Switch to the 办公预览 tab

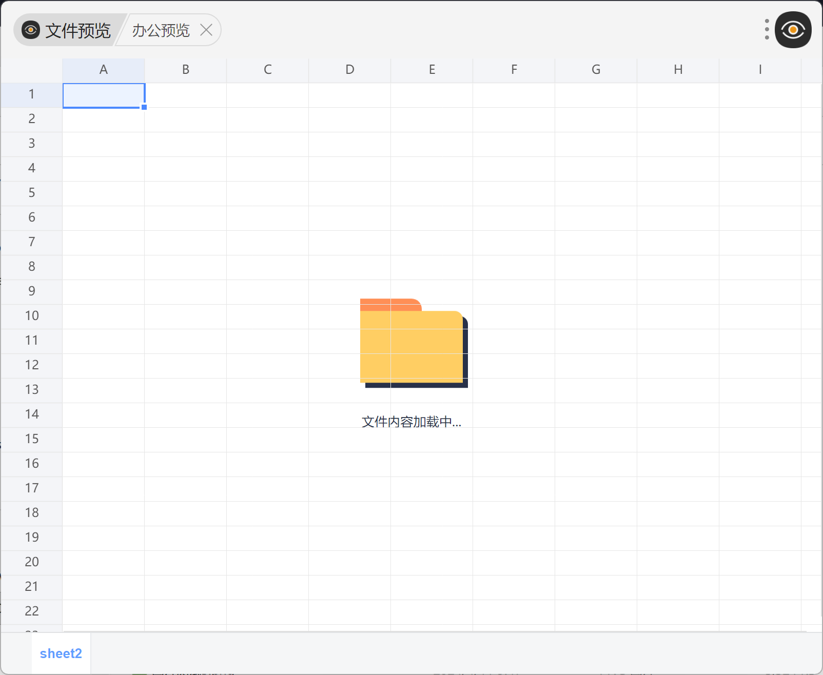pyautogui.click(x=161, y=30)
